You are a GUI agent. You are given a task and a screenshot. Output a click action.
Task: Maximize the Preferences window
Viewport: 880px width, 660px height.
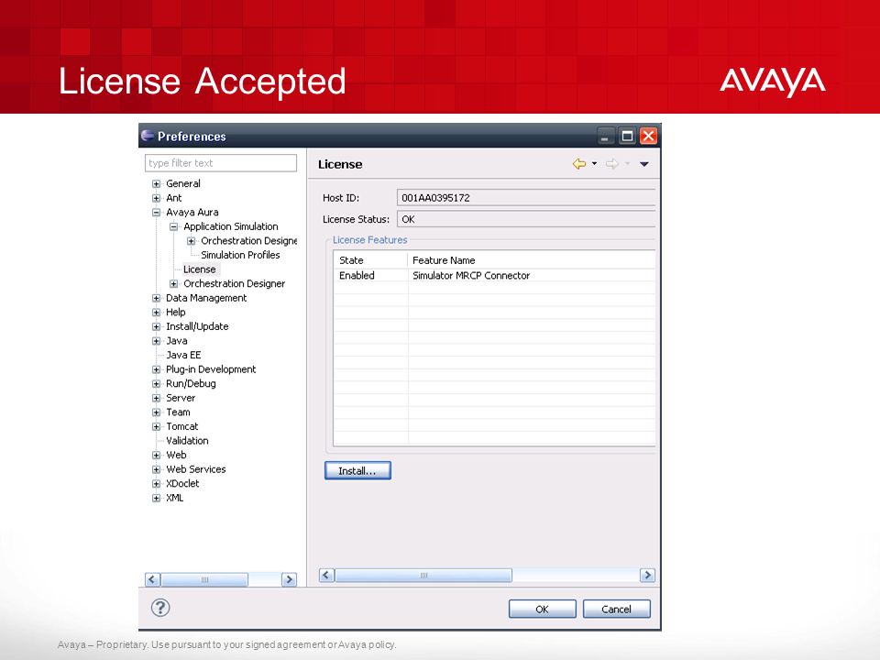click(627, 136)
